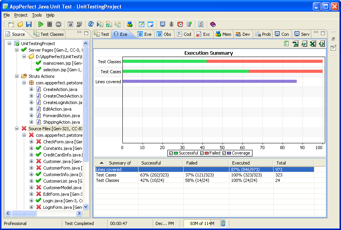Click tree horizontal scrollbar right arrow
Image resolution: width=341 pixels, height=230 pixels.
pyautogui.click(x=79, y=213)
